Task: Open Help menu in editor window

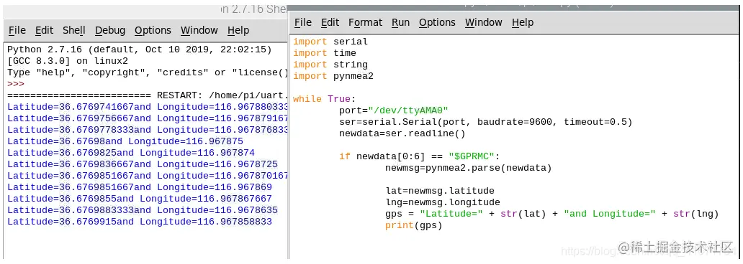Action: click(x=523, y=23)
